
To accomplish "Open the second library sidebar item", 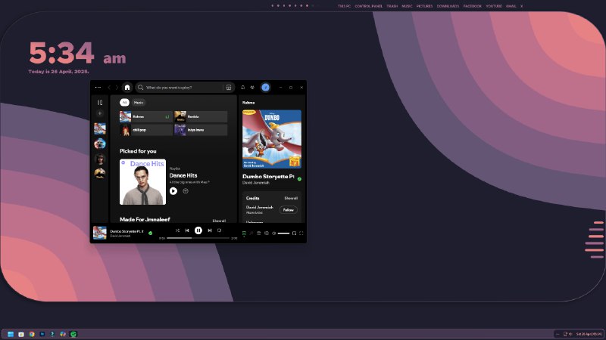I will tap(100, 144).
